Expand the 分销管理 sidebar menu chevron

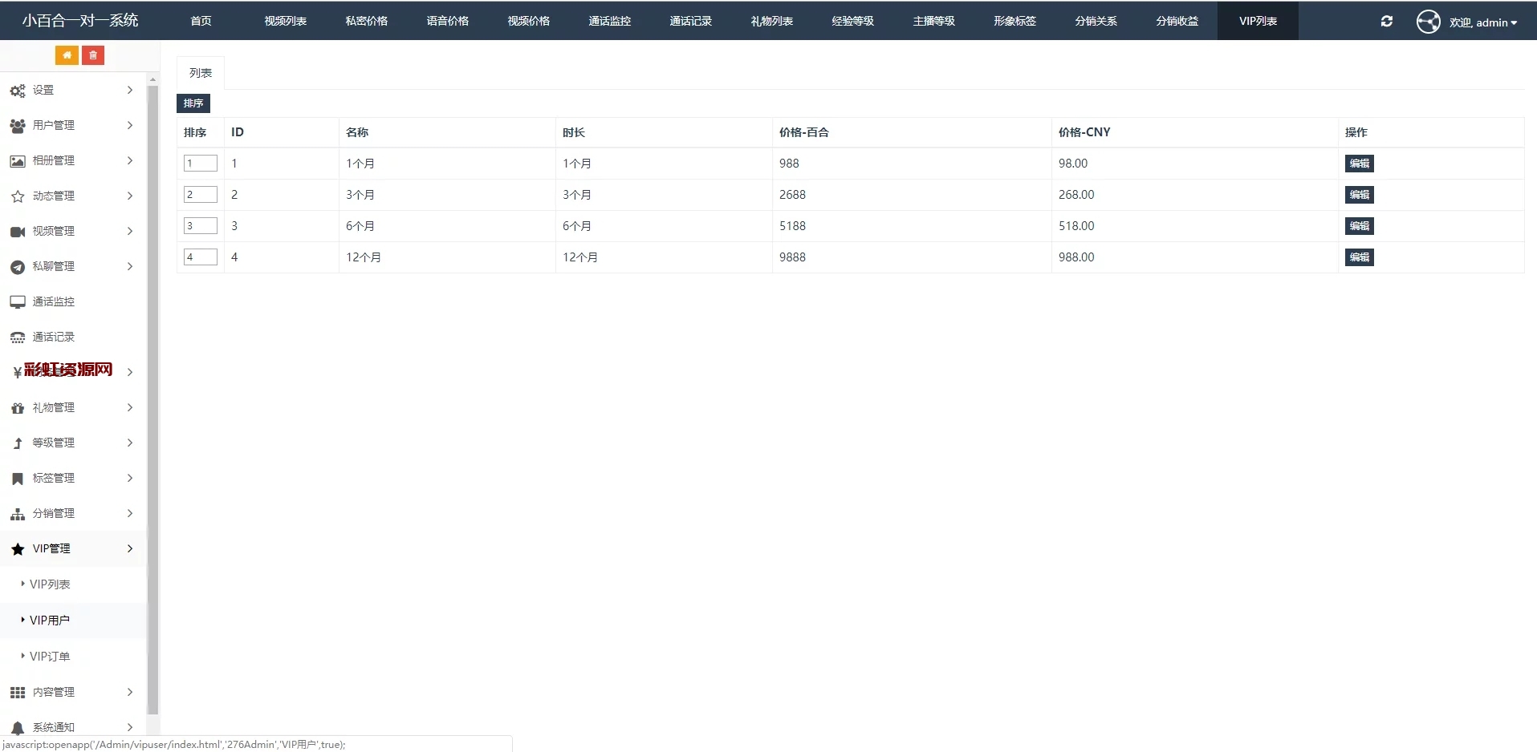[x=129, y=513]
